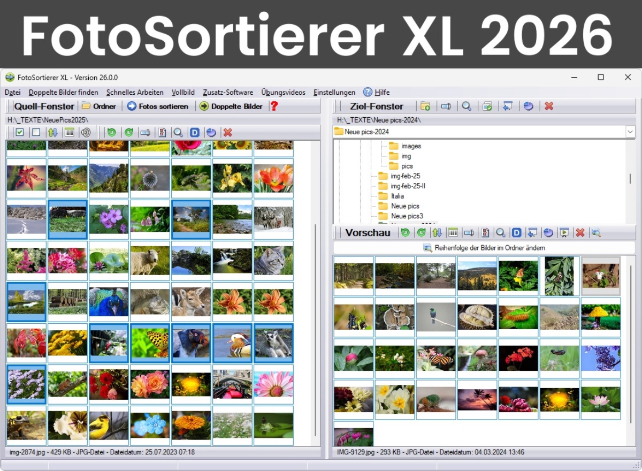Viewport: 642px width, 471px height.
Task: Click the pie-chart icon in Vorschau toolbar
Action: pyautogui.click(x=548, y=232)
